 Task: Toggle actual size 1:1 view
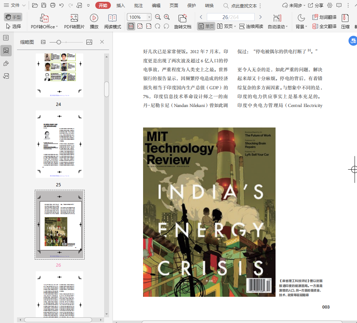(x=131, y=26)
